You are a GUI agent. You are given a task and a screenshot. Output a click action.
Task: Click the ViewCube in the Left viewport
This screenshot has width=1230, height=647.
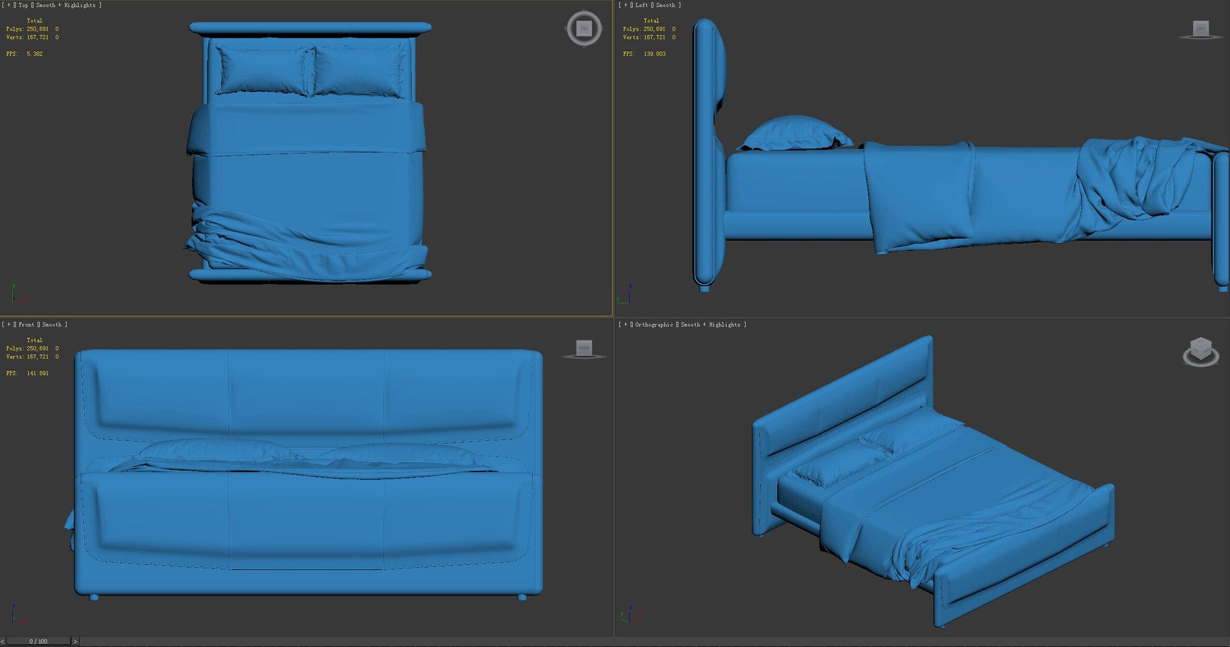pyautogui.click(x=1201, y=29)
